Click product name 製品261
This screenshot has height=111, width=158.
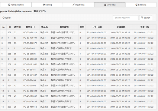point(44,85)
